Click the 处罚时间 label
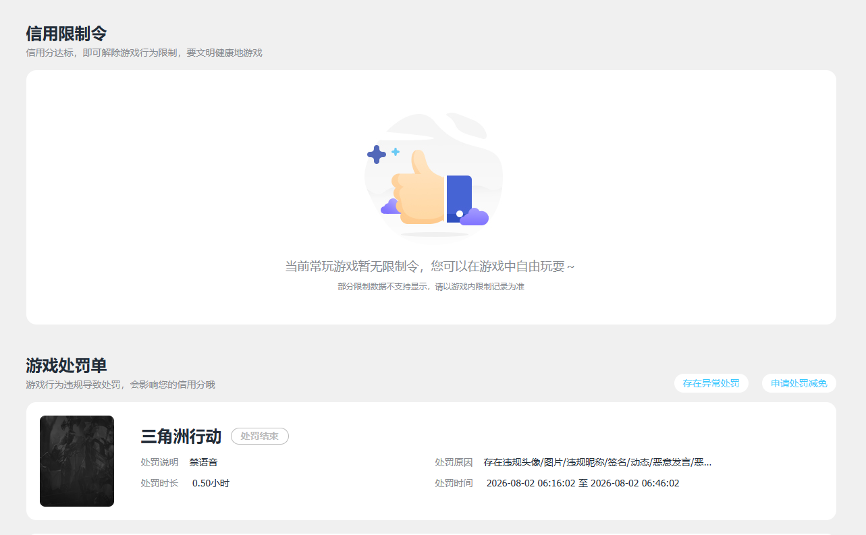 point(454,483)
